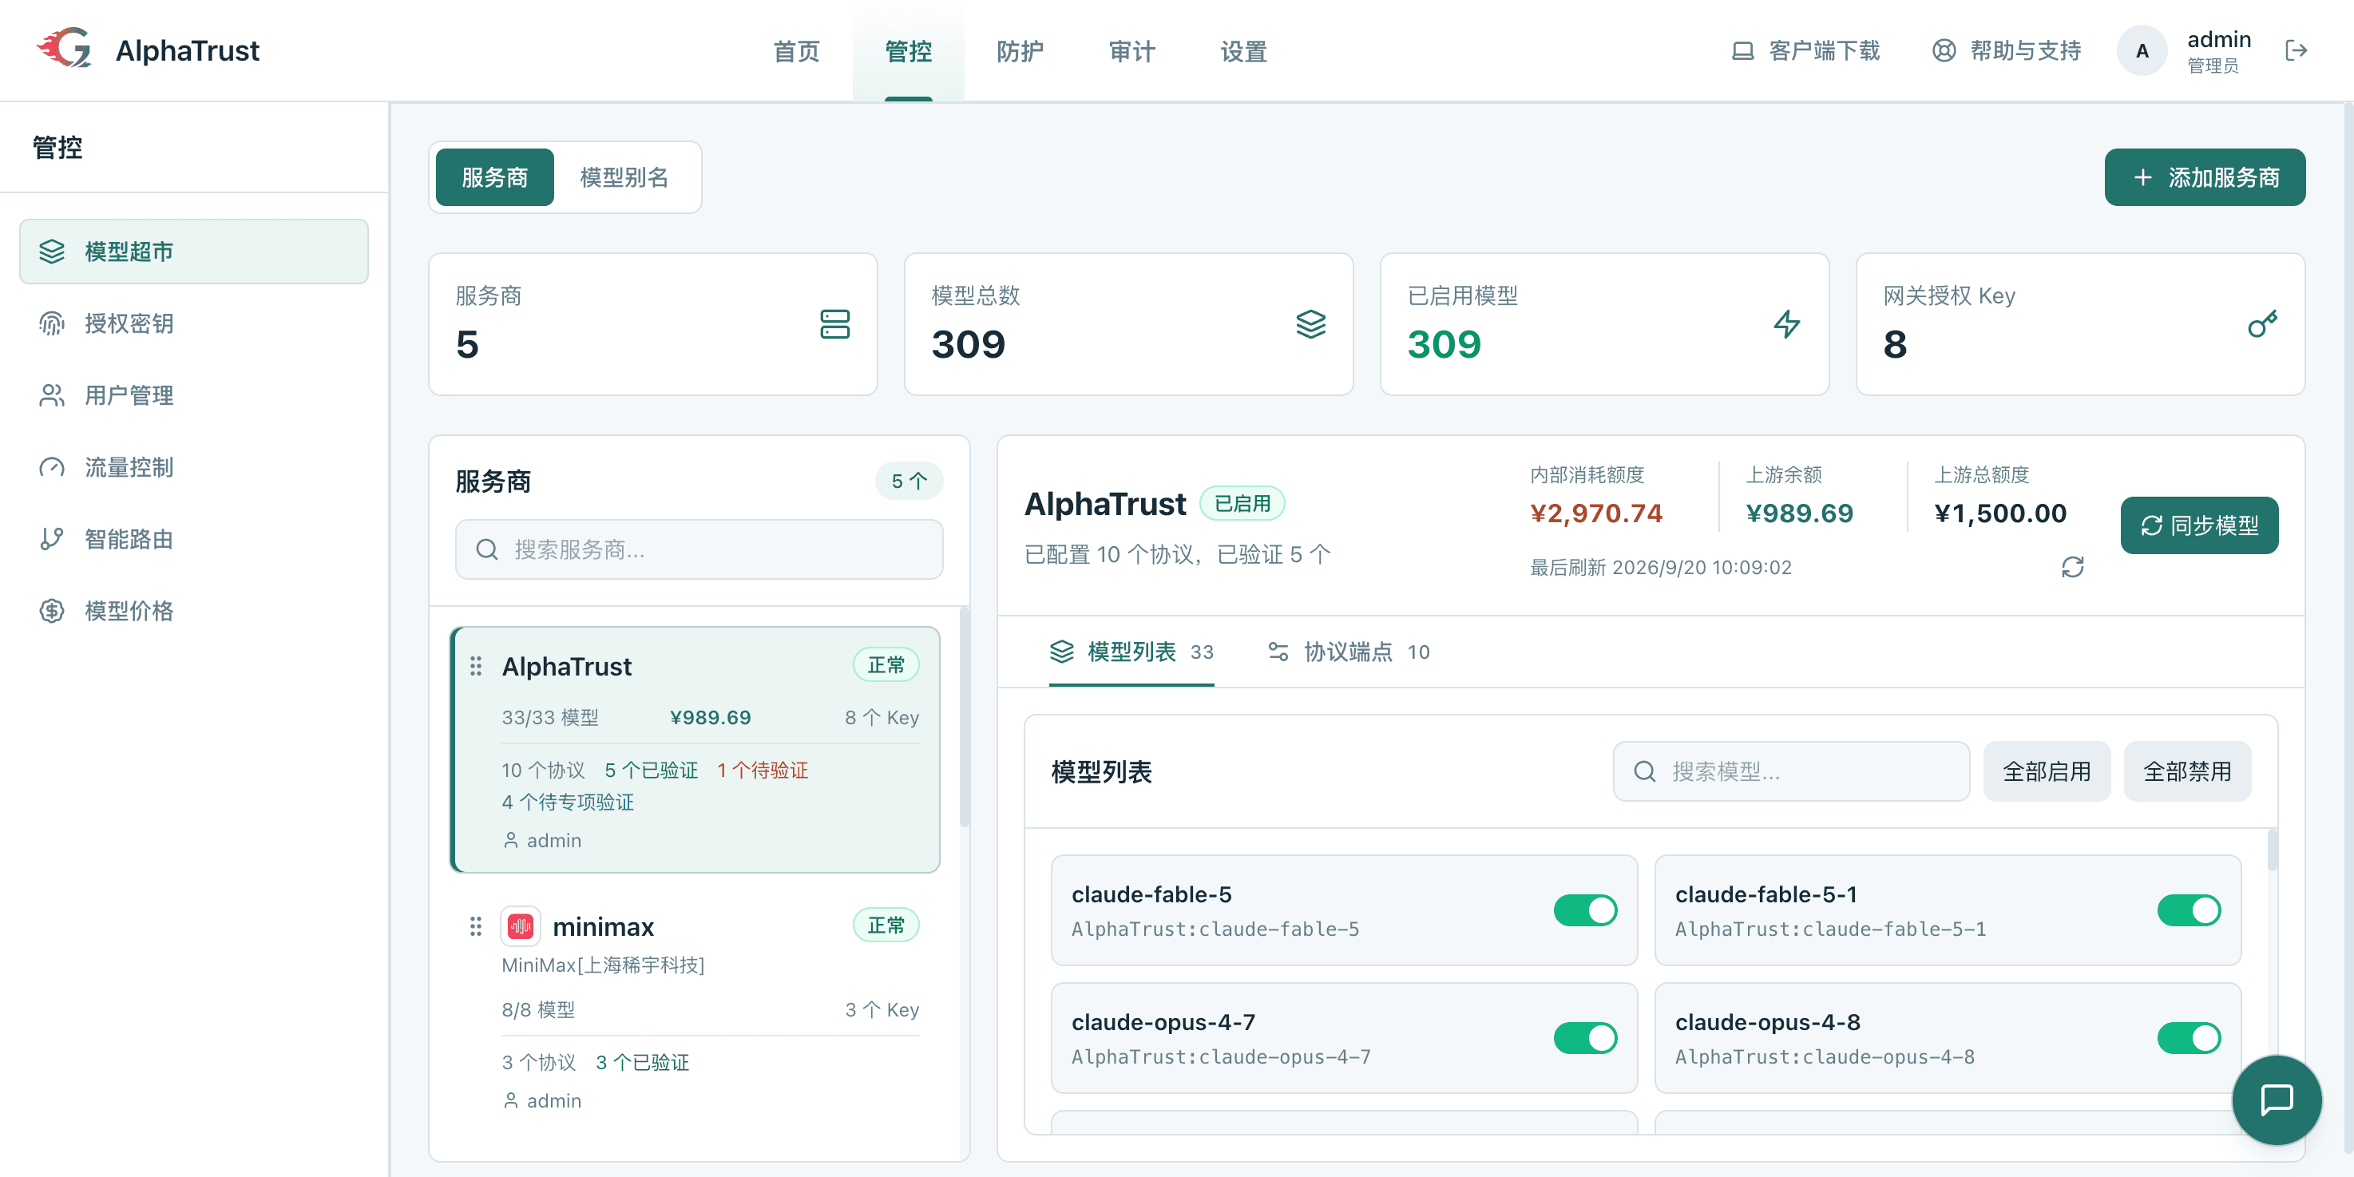Viewport: 2354px width, 1177px height.
Task: Click the 模型超市 layers icon in sidebar
Action: pyautogui.click(x=52, y=252)
